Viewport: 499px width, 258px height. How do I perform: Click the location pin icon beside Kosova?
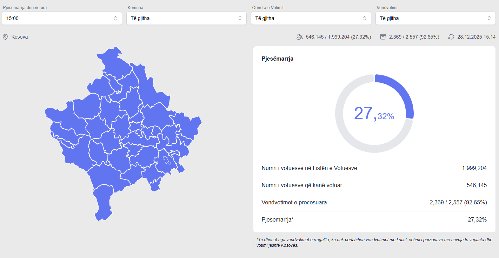pyautogui.click(x=5, y=37)
